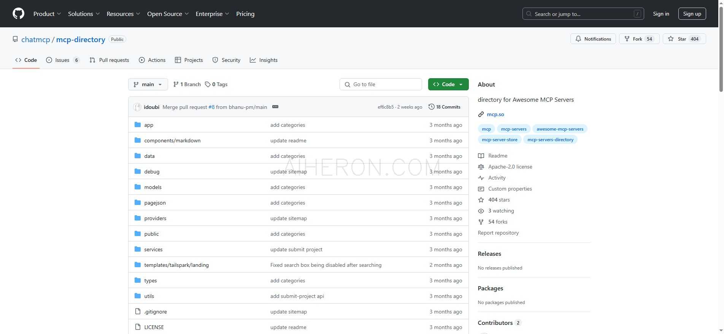Image resolution: width=724 pixels, height=334 pixels.
Task: Switch to the Projects tab
Action: click(189, 60)
